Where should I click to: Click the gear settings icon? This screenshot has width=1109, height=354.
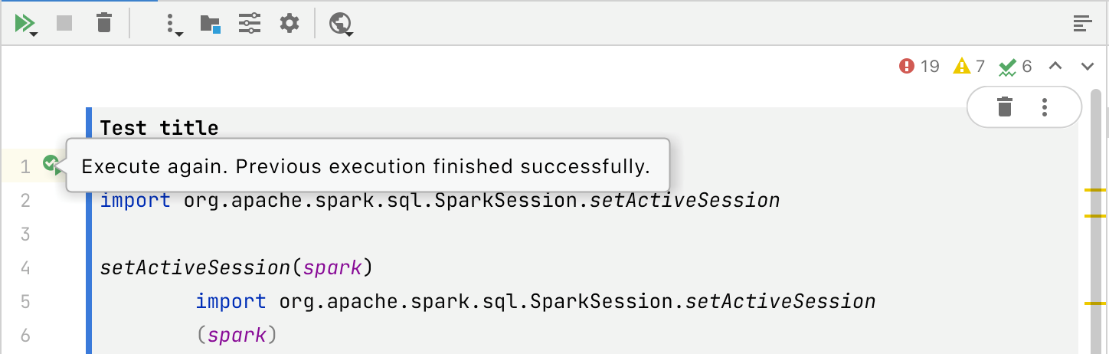pos(289,24)
